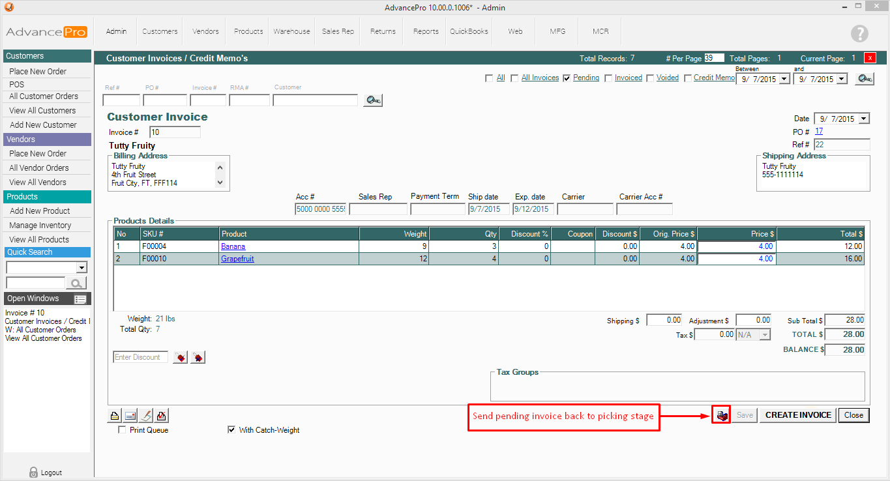
Task: Open the Warehouse menu
Action: [291, 31]
